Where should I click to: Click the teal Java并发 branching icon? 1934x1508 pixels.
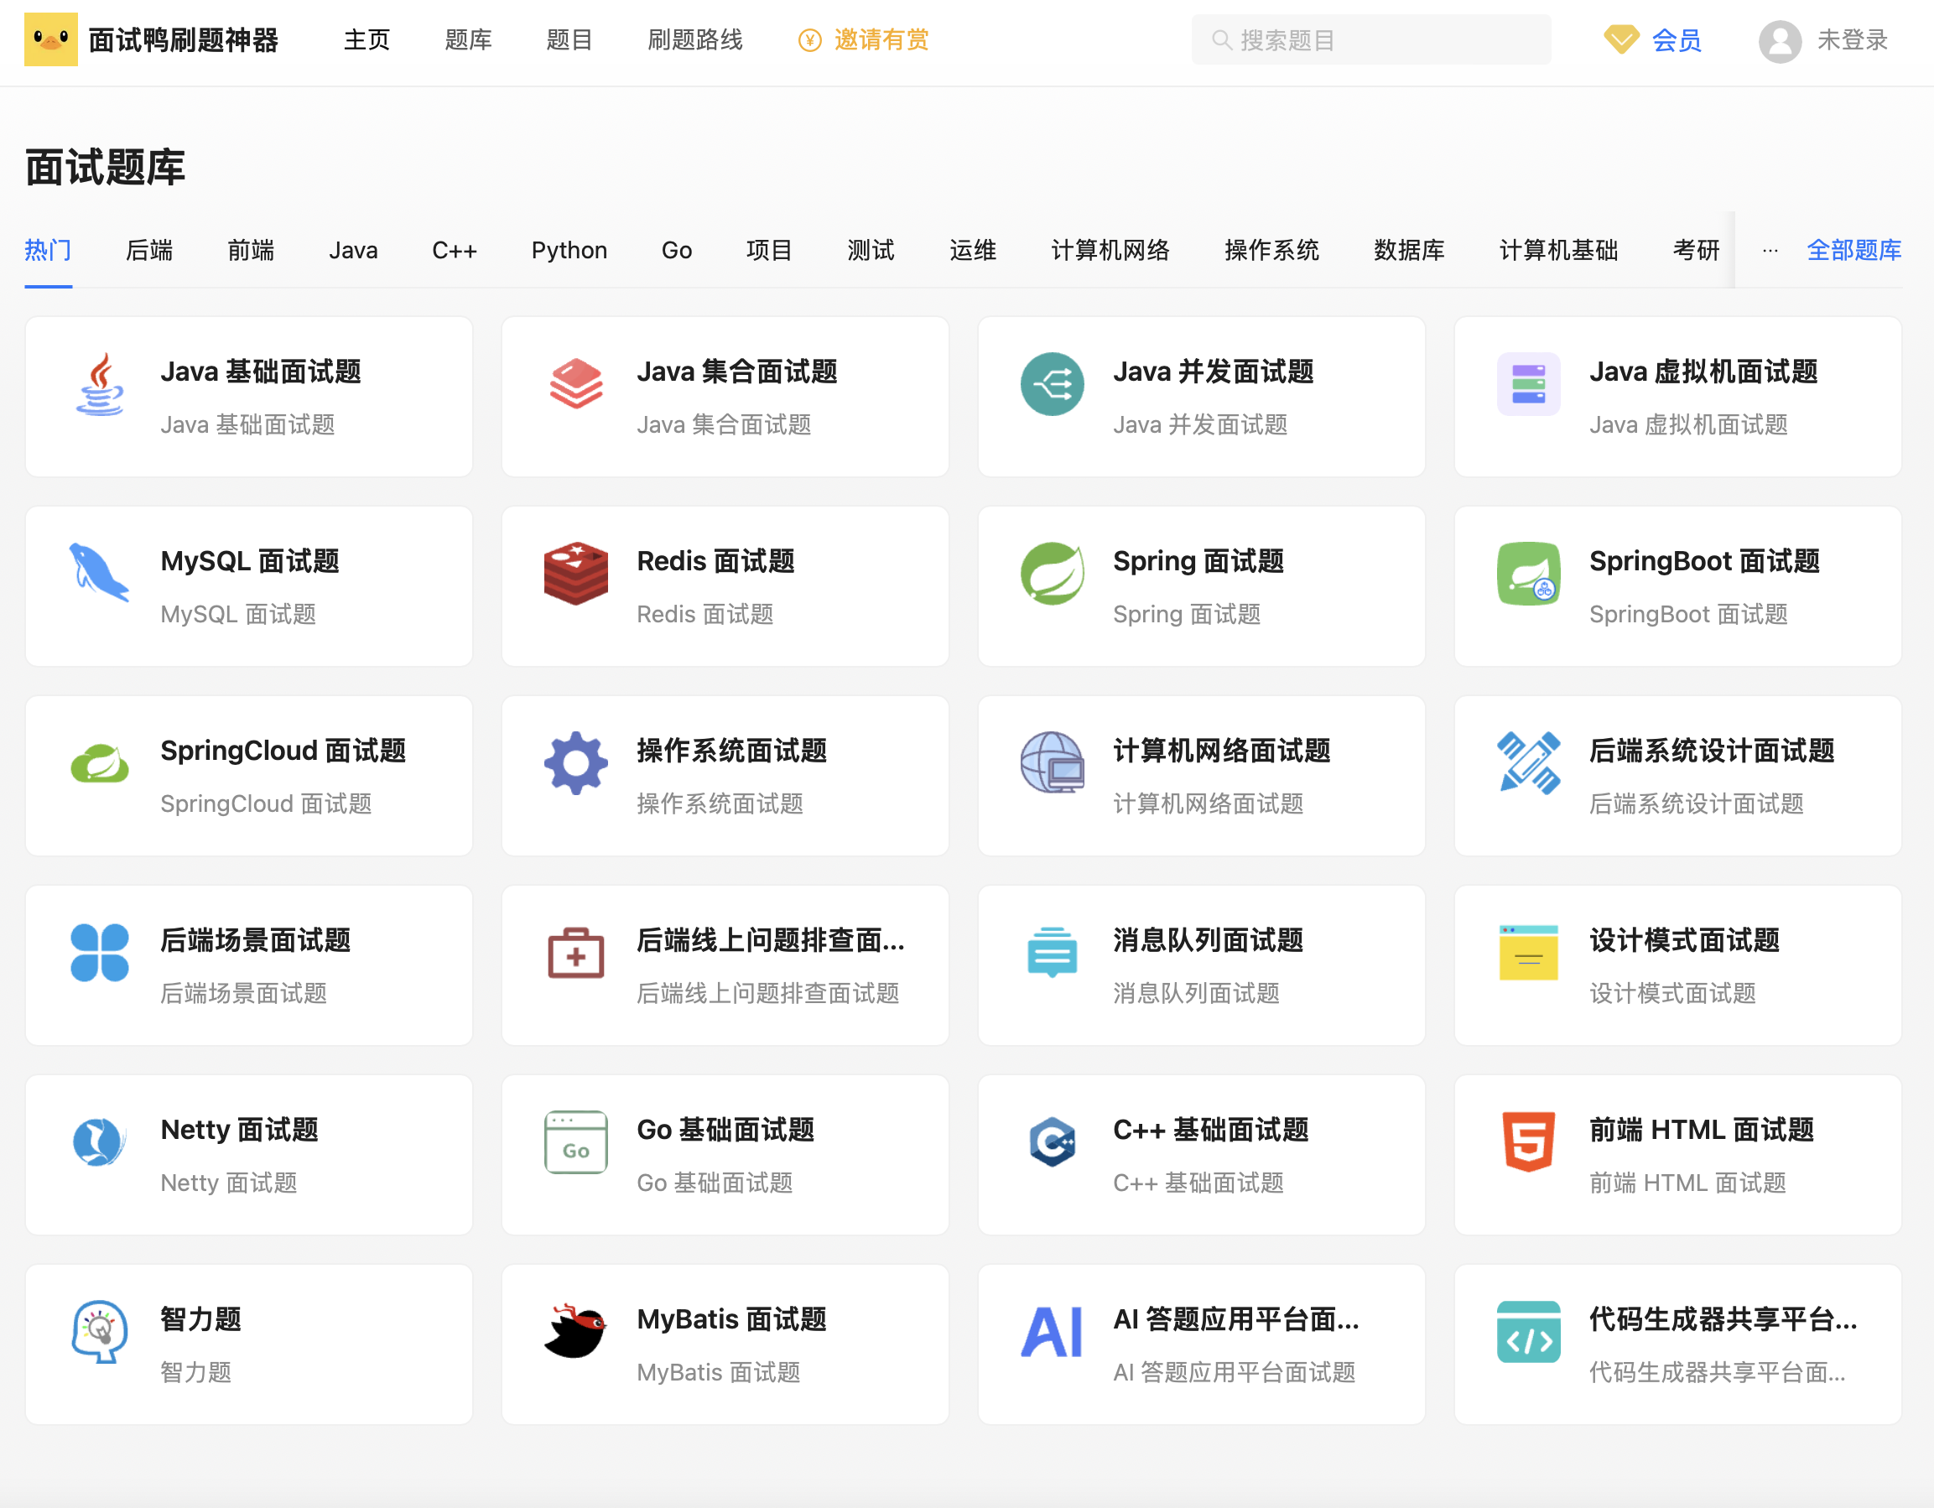coord(1052,384)
